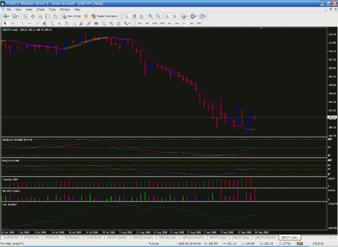
Task: Switch to GBPUSD,Monthly chart tab
Action: pyautogui.click(x=193, y=237)
